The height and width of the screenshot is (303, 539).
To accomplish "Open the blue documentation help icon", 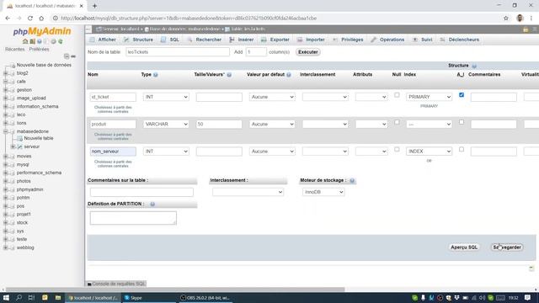I will pos(40,41).
